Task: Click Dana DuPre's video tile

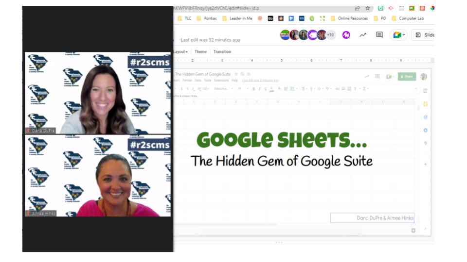Action: pos(98,93)
